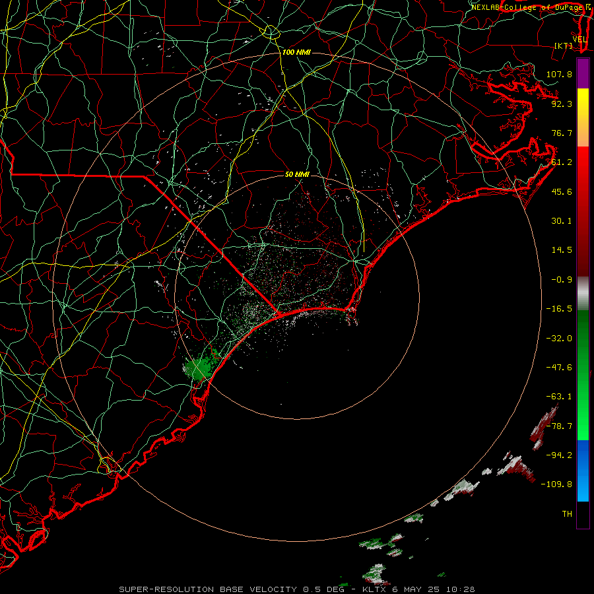Click the -63.1 legend value
Screen dimensions: 594x594
point(559,397)
